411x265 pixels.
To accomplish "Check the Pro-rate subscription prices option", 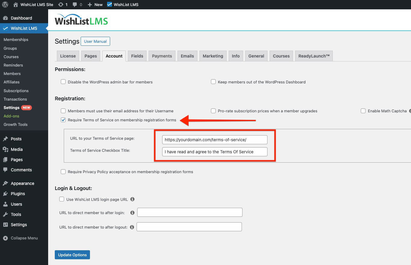I will (x=213, y=111).
